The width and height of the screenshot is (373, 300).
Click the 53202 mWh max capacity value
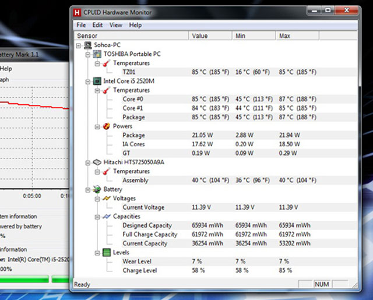295,243
